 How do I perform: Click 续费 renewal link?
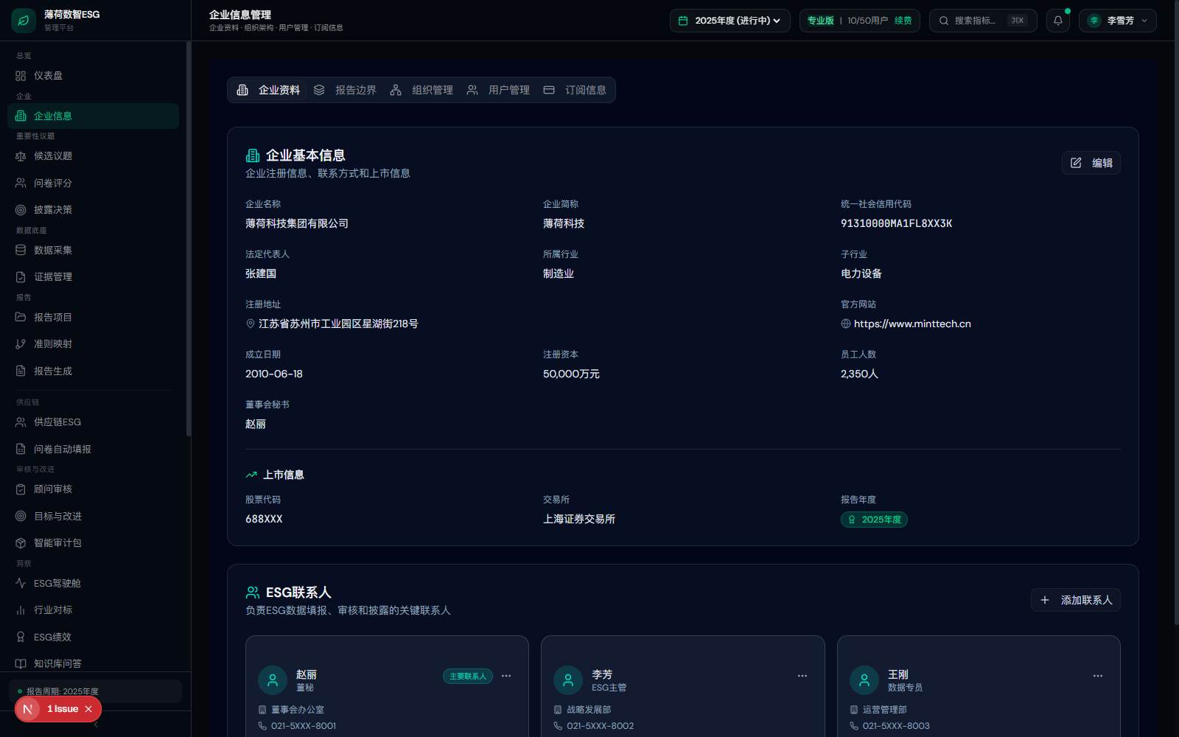click(x=903, y=21)
